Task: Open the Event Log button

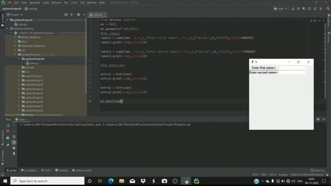Action: (318, 171)
